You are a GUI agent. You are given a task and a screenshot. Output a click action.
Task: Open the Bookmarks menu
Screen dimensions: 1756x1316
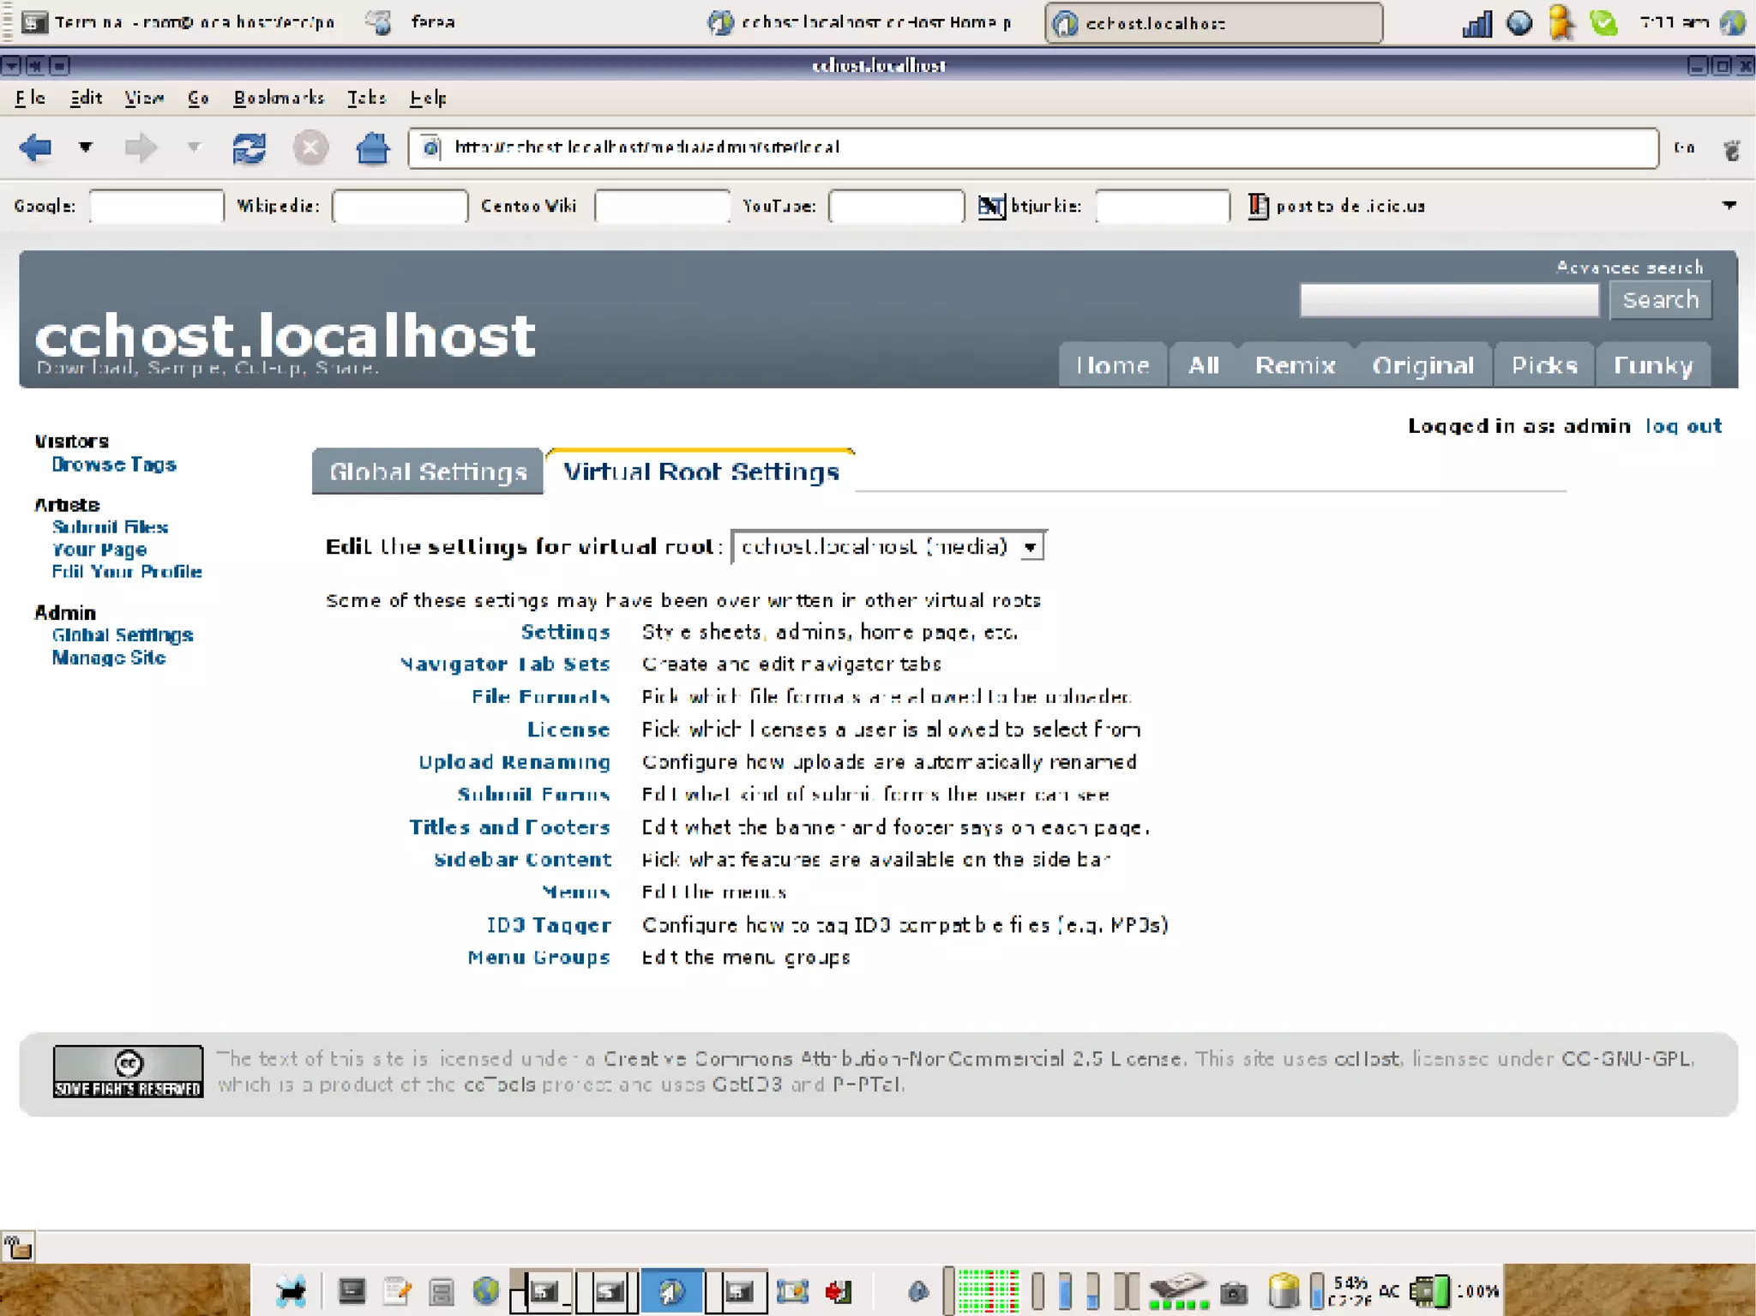pos(279,98)
